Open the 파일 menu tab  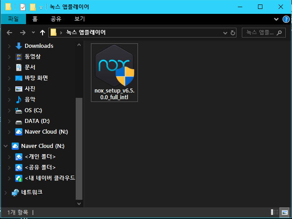click(x=13, y=19)
